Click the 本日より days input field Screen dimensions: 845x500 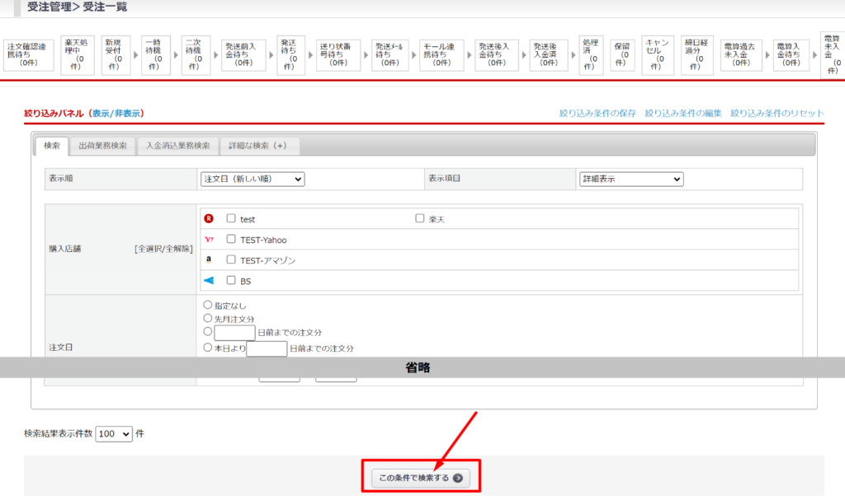tap(267, 348)
